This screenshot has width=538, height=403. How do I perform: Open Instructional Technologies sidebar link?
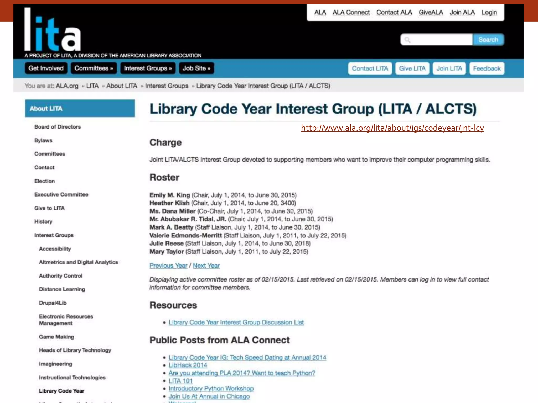point(72,377)
